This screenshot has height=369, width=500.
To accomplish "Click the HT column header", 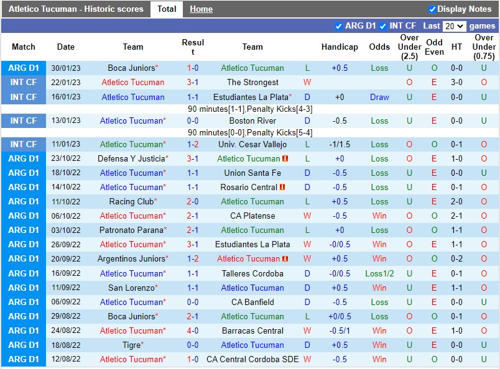I will point(456,47).
